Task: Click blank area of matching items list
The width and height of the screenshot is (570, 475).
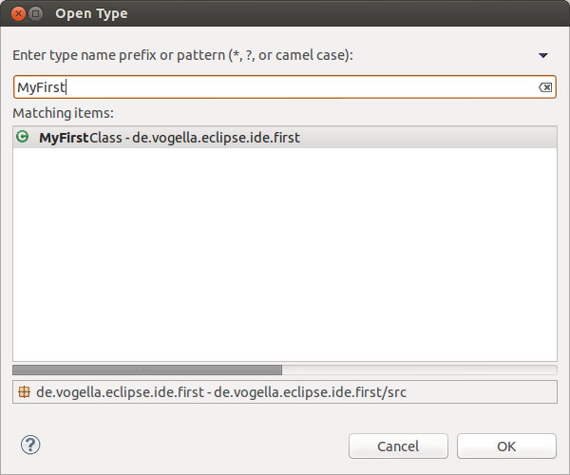Action: [x=285, y=255]
